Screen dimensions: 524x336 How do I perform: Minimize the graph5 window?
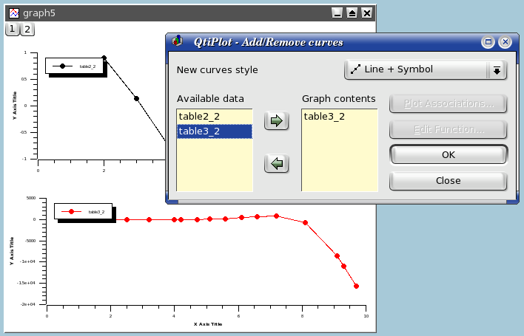click(x=337, y=13)
